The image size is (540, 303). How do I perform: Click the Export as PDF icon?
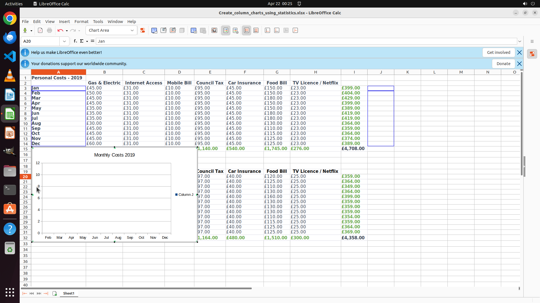point(40,30)
